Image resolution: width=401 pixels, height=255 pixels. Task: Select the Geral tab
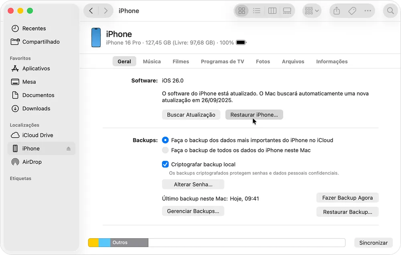coord(124,62)
